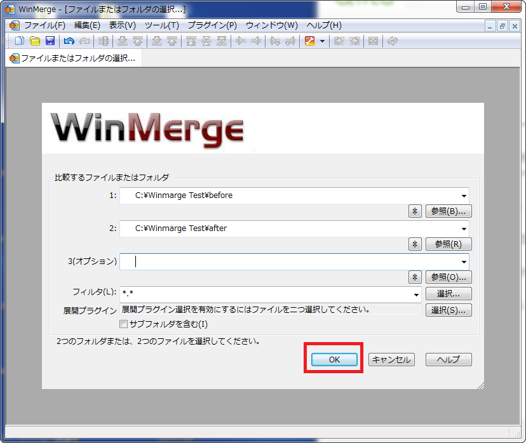Open the プラグイン(P) menu
Image resolution: width=526 pixels, height=443 pixels.
click(x=212, y=25)
